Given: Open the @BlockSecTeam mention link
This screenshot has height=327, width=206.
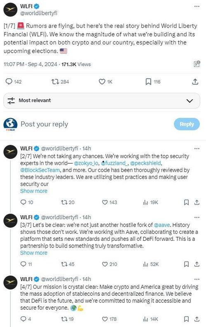Looking at the screenshot, I should coord(40,170).
